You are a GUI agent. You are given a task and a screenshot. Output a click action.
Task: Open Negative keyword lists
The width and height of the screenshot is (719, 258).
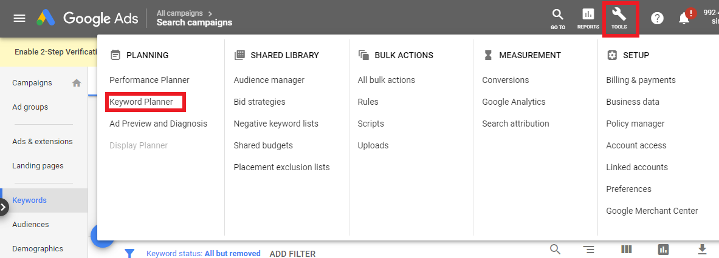276,124
